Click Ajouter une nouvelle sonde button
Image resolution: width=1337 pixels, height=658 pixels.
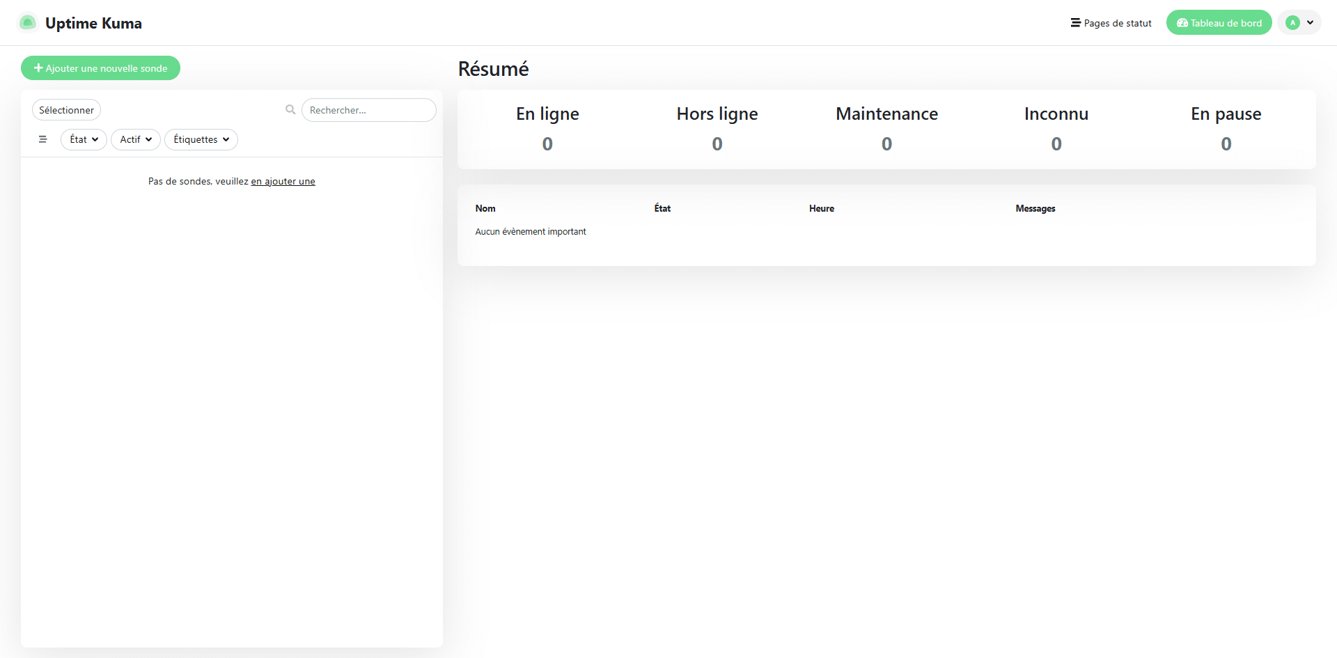coord(100,68)
